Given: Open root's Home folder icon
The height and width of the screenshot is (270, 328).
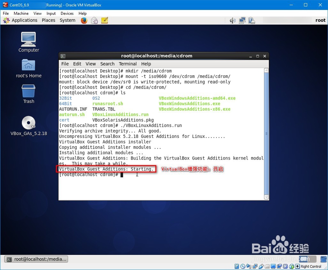Looking at the screenshot, I should click(x=29, y=68).
